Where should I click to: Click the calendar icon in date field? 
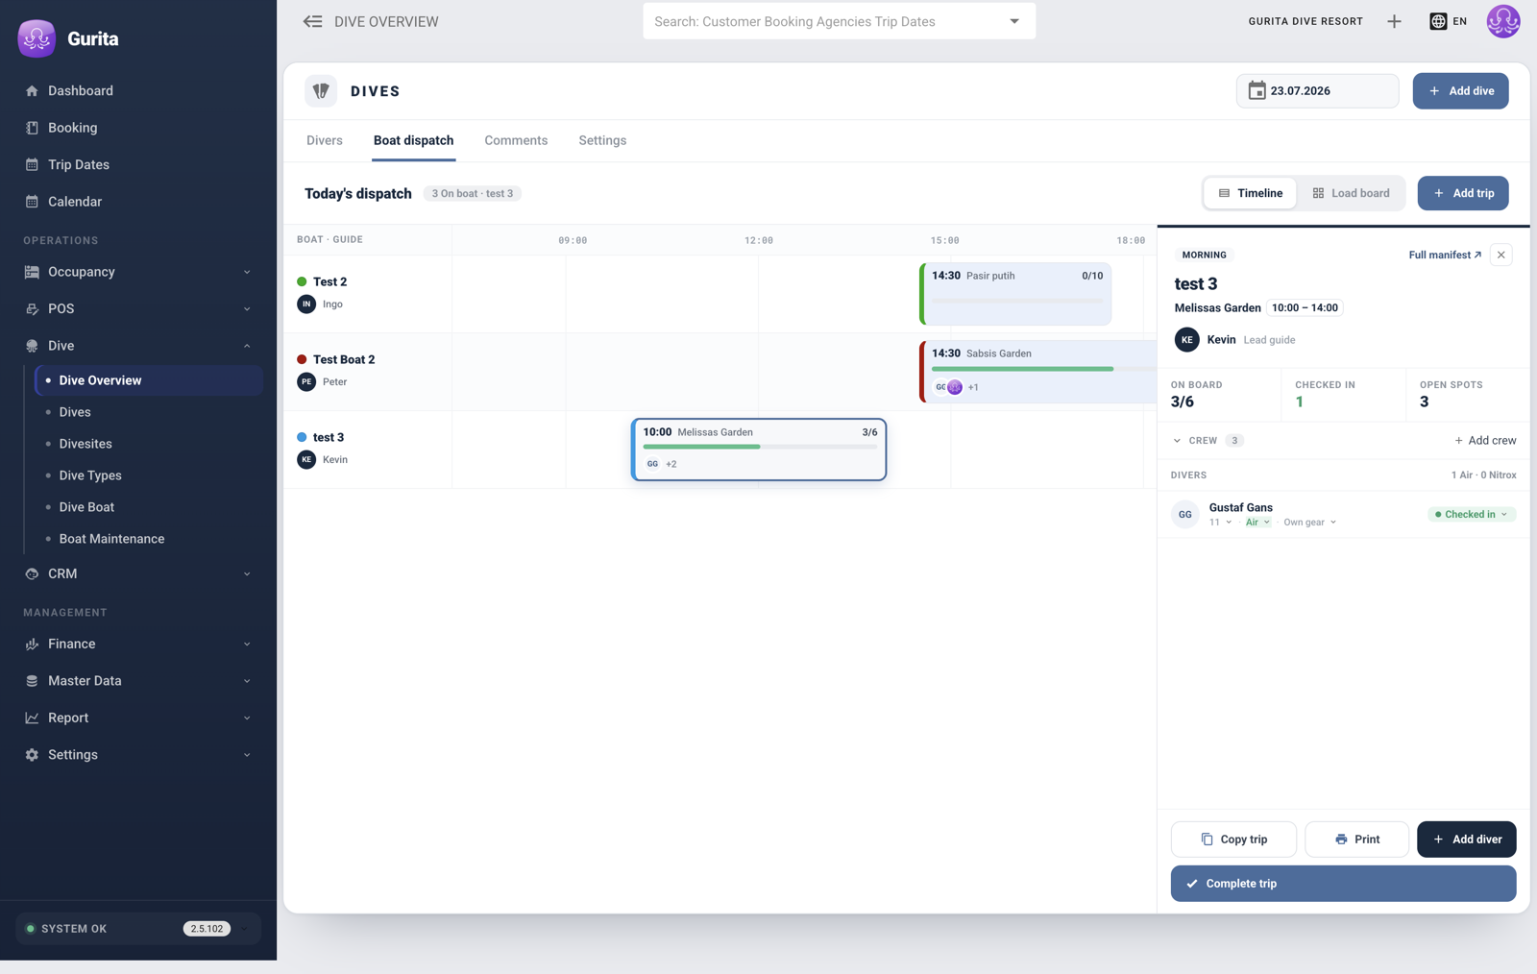click(x=1256, y=90)
